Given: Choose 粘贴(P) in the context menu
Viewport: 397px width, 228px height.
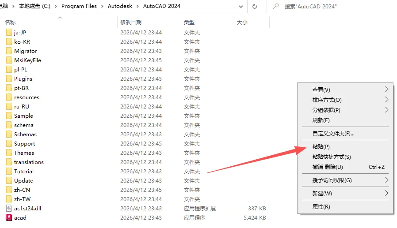Looking at the screenshot, I should pyautogui.click(x=345, y=147).
